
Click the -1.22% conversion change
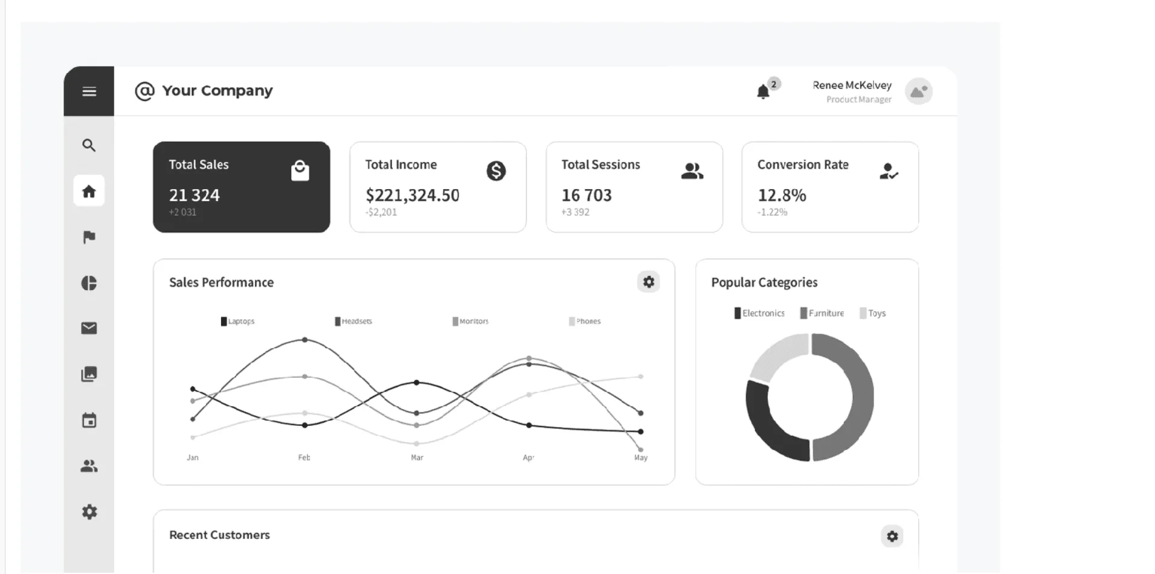click(x=772, y=212)
